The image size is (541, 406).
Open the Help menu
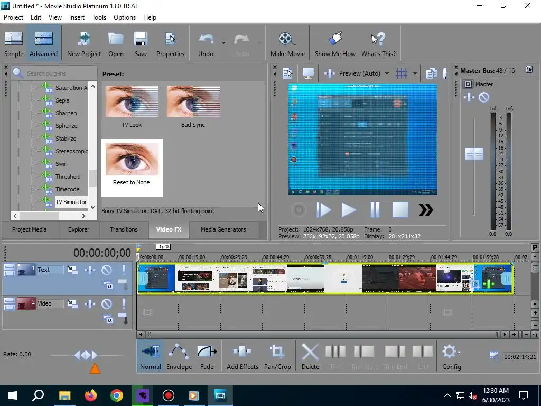150,17
